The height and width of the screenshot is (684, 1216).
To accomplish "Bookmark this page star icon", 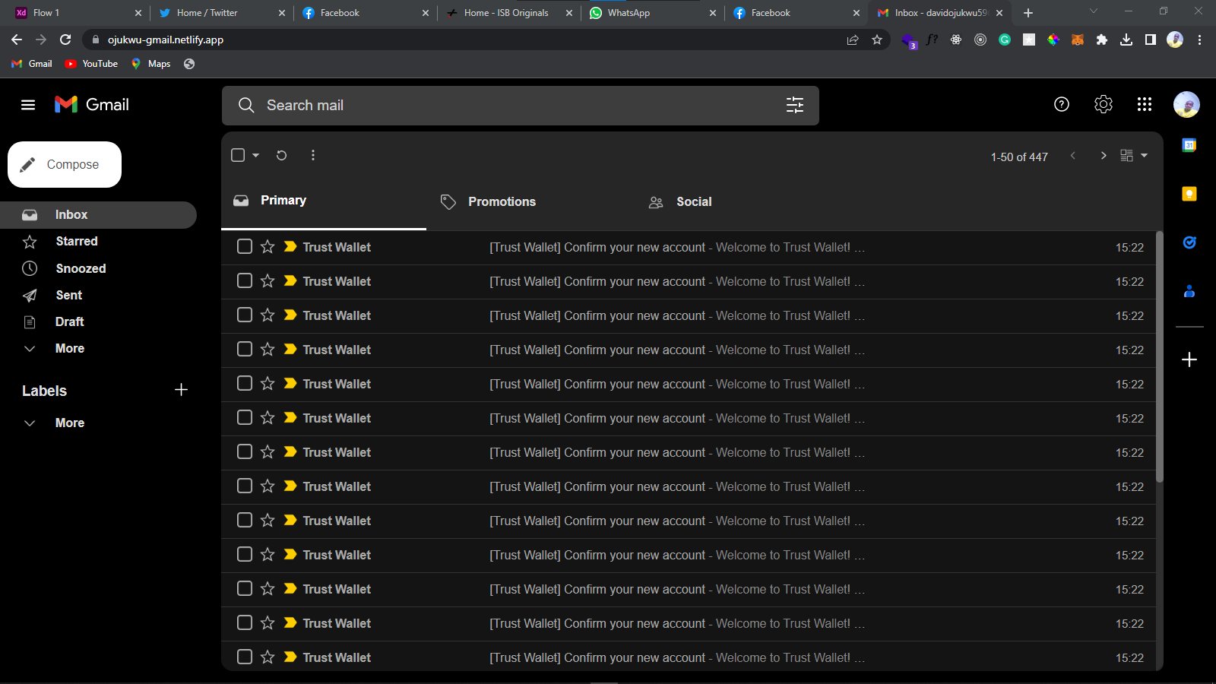I will [877, 40].
